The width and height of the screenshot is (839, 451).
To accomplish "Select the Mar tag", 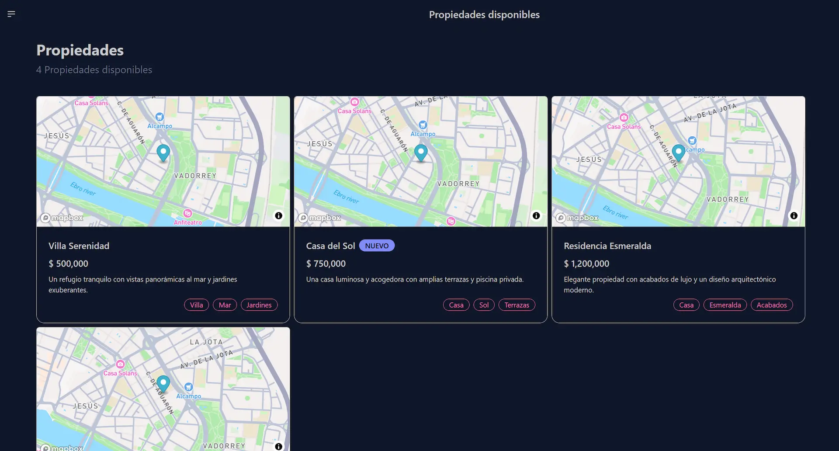I will click(225, 305).
